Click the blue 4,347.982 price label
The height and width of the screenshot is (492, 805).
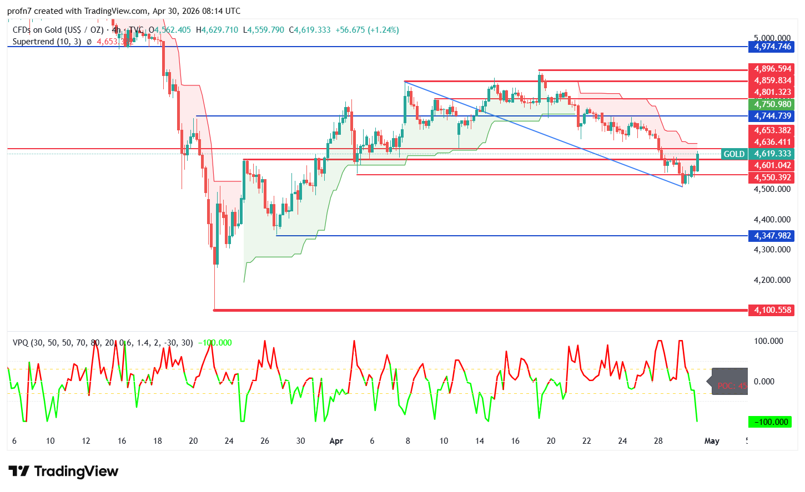click(x=772, y=236)
